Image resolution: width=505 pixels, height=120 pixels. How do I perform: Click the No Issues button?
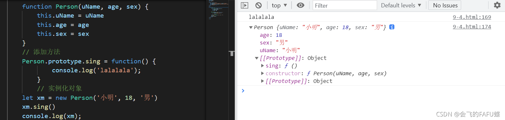(x=445, y=5)
